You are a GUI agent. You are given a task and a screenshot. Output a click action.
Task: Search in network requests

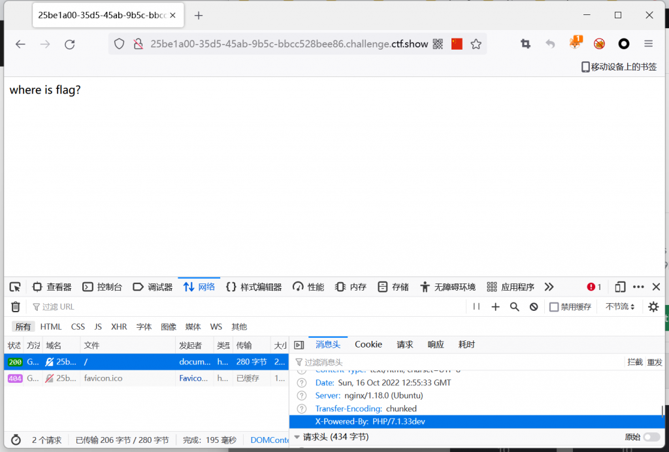click(x=515, y=306)
